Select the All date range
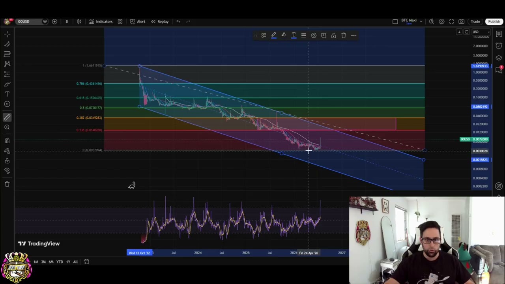The height and width of the screenshot is (284, 505). tap(75, 262)
